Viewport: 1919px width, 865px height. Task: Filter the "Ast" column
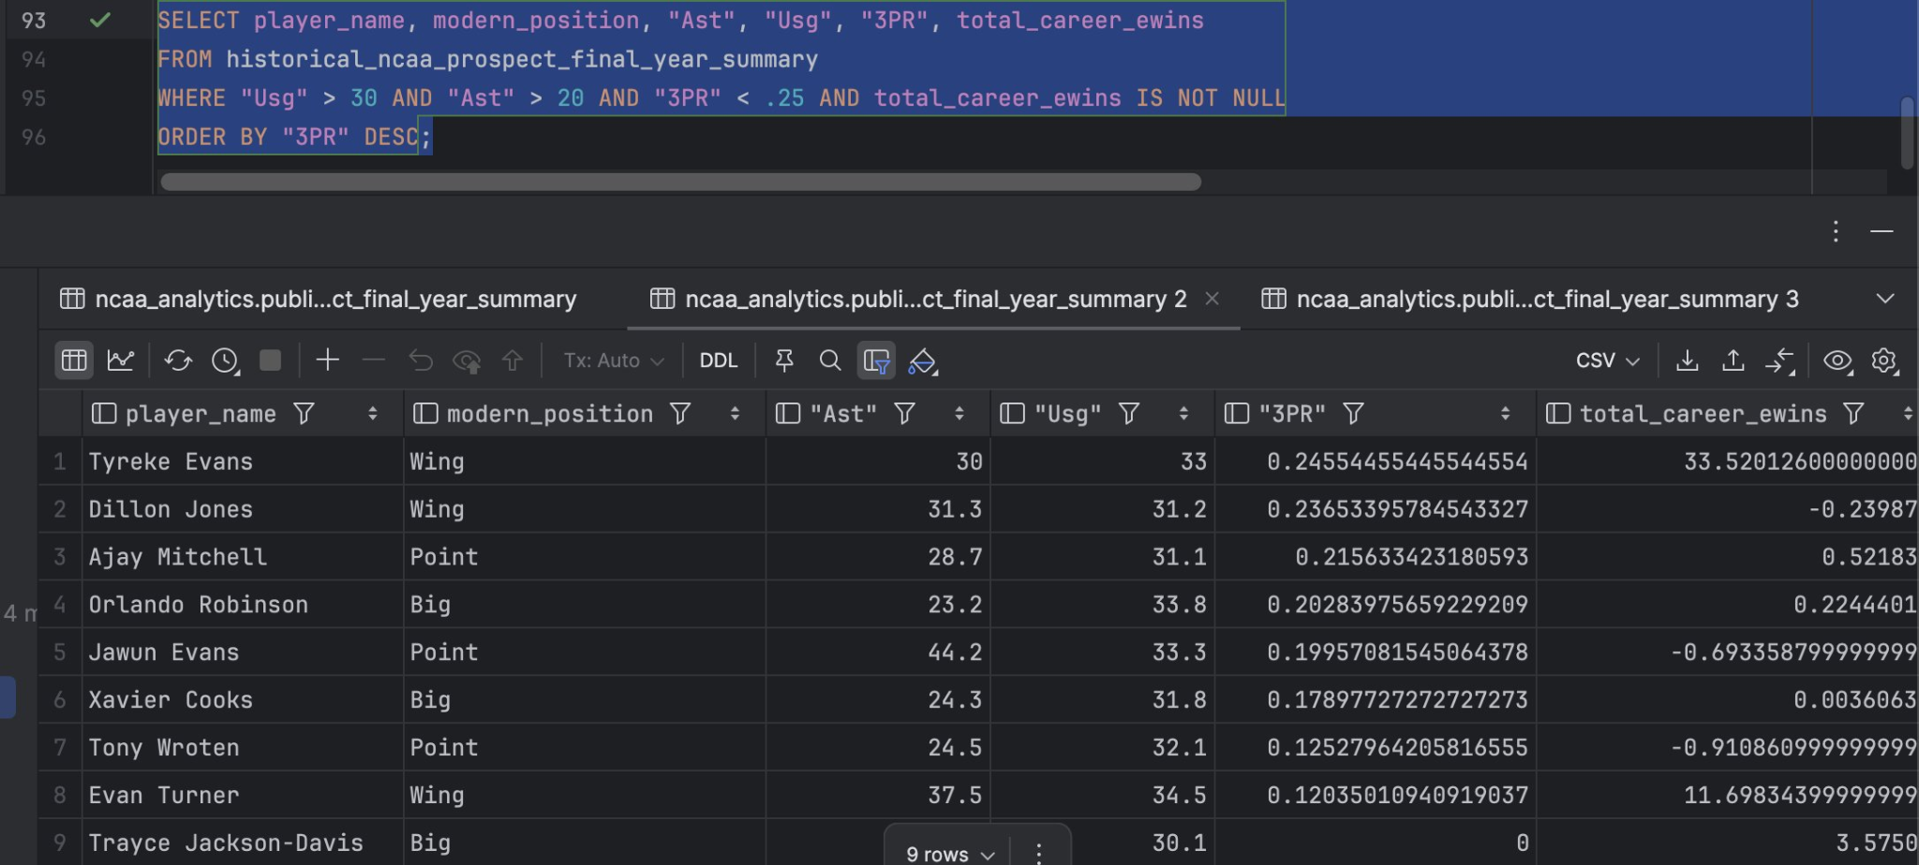(x=904, y=413)
